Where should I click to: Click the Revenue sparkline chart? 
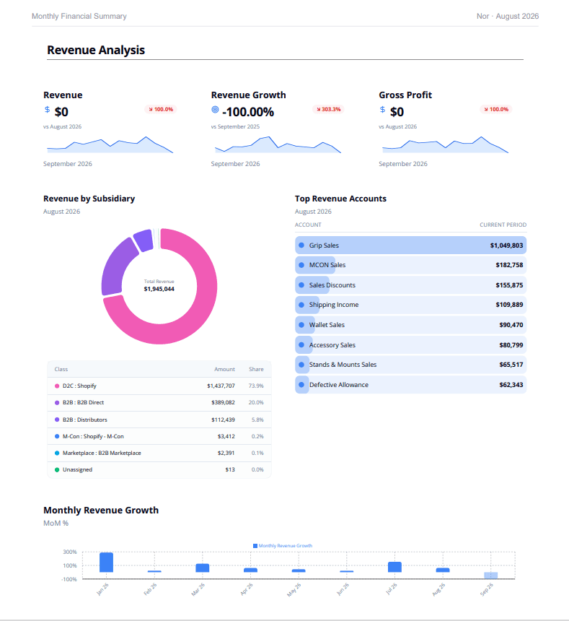point(110,145)
